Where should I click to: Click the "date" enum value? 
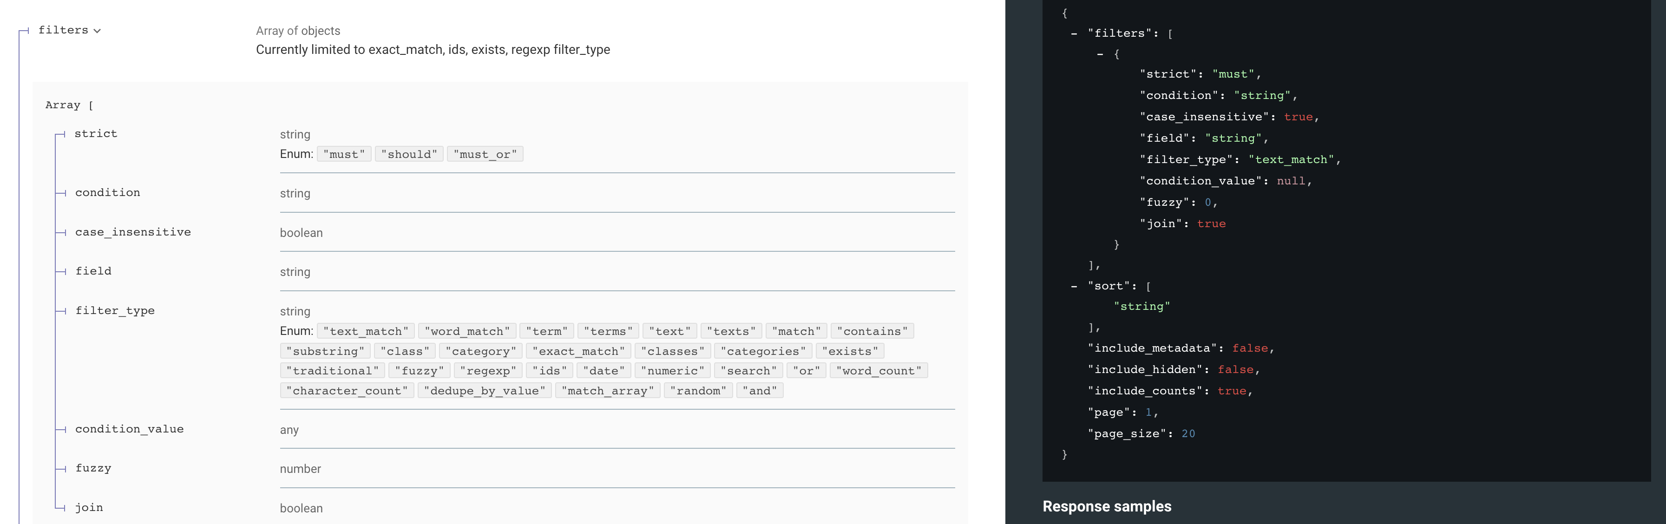pos(604,371)
